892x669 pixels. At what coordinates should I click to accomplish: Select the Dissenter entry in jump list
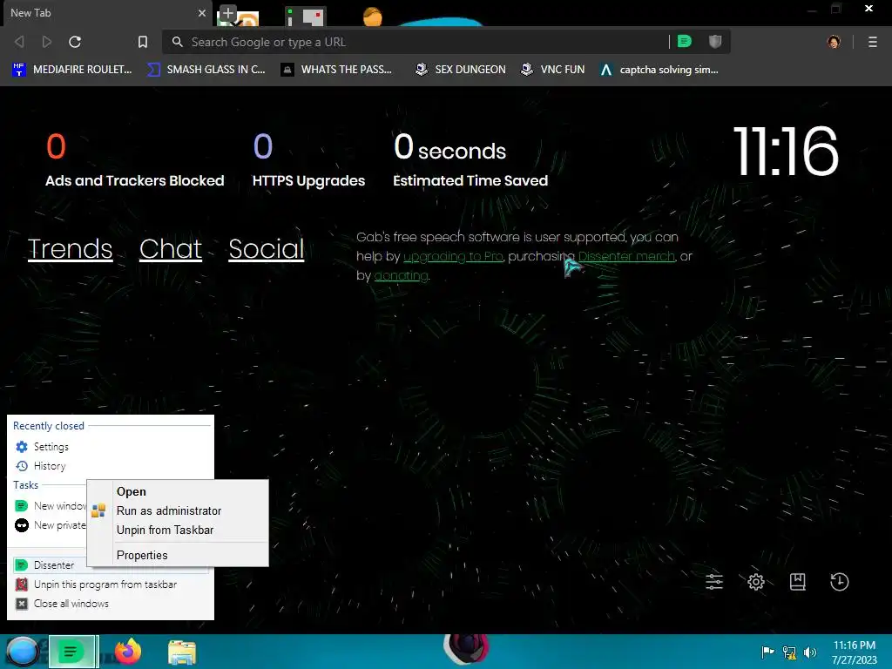tap(50, 564)
